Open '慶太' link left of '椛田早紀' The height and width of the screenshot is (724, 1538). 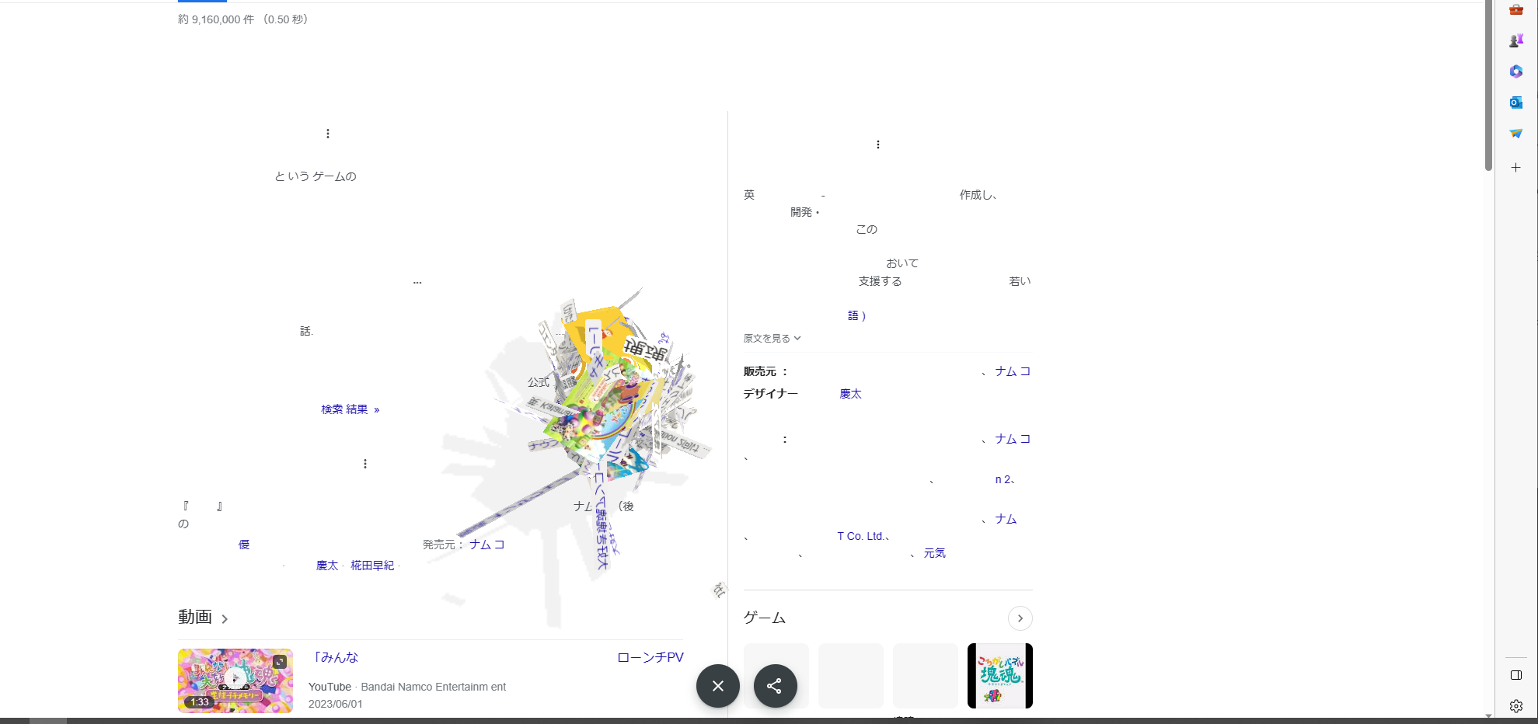(327, 566)
